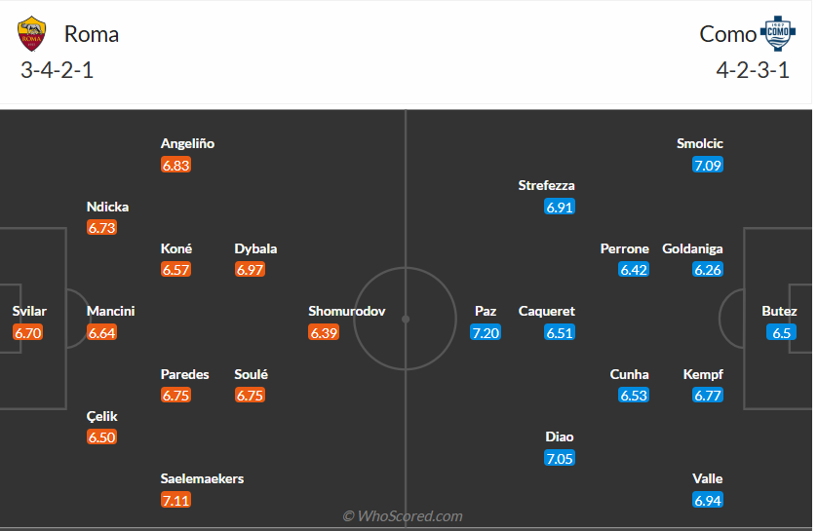Image resolution: width=818 pixels, height=531 pixels.
Task: Select goalkeeper Svilar's name
Action: (29, 312)
